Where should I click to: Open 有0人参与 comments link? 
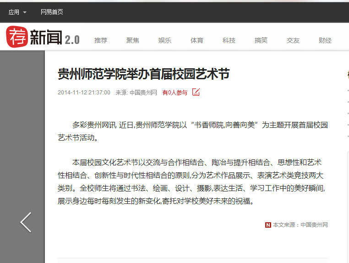point(175,93)
